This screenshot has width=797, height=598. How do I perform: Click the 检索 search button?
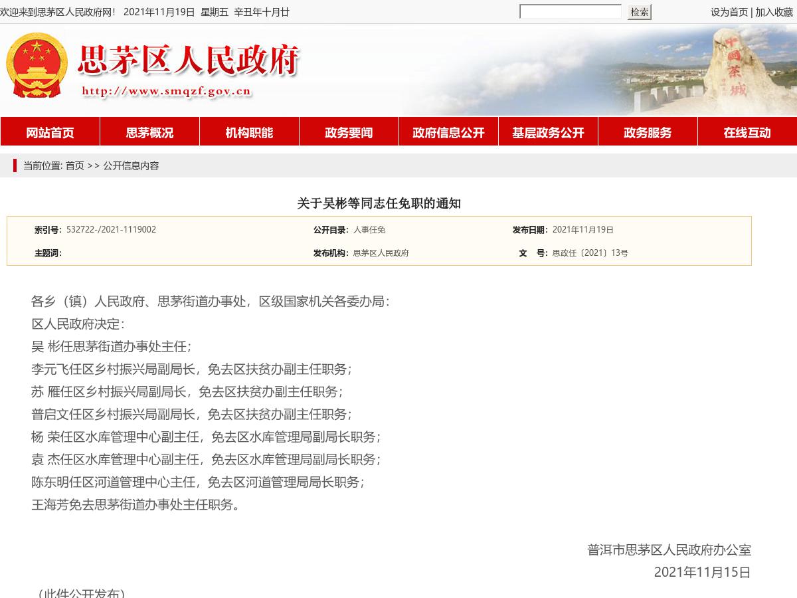point(638,11)
